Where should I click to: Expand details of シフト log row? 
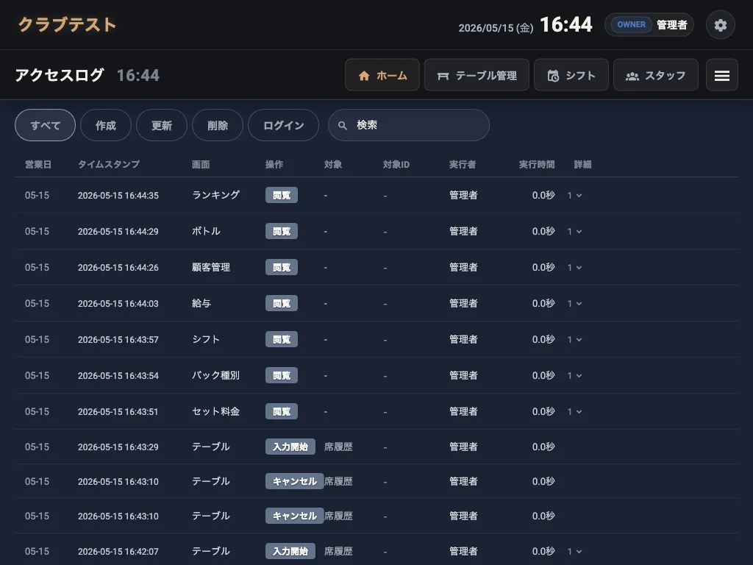(574, 340)
